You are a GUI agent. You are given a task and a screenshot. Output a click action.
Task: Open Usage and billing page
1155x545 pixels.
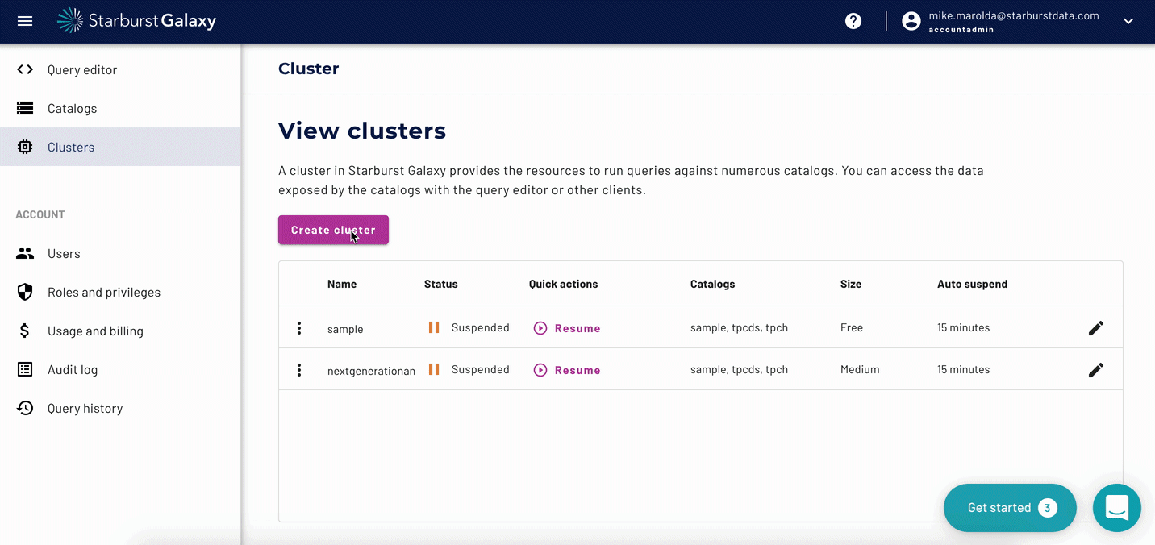tap(120, 331)
